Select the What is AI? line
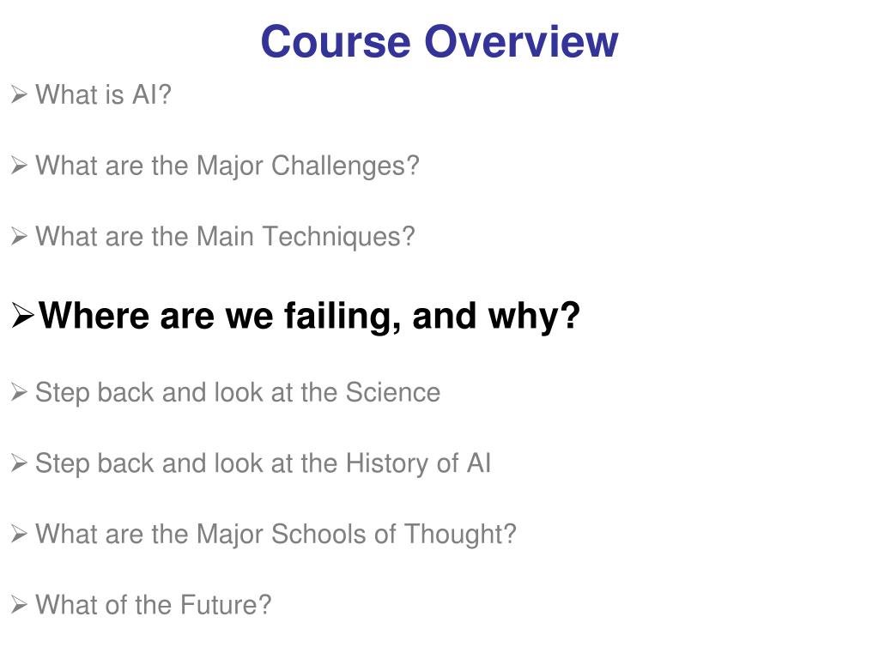Screen dimensions: 879x659 coord(103,94)
